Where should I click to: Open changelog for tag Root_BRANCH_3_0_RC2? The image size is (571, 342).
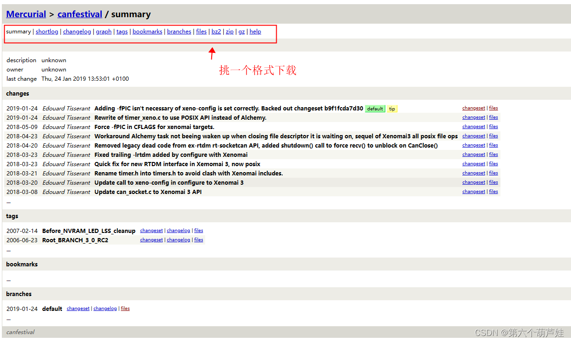179,240
